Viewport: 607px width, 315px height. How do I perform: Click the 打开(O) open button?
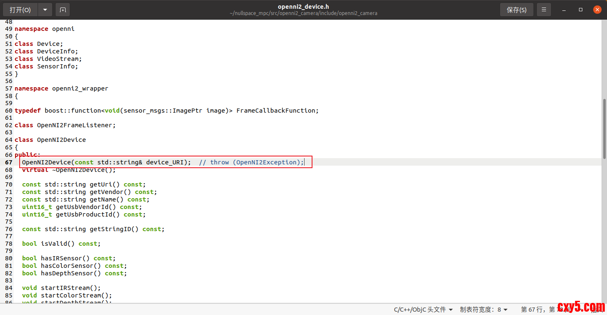(20, 10)
